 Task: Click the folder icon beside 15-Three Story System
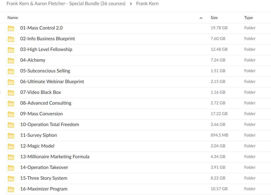coord(11,178)
